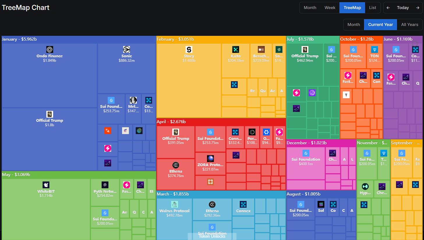Click the January - $5.962b header
The height and width of the screenshot is (240, 424).
20,39
